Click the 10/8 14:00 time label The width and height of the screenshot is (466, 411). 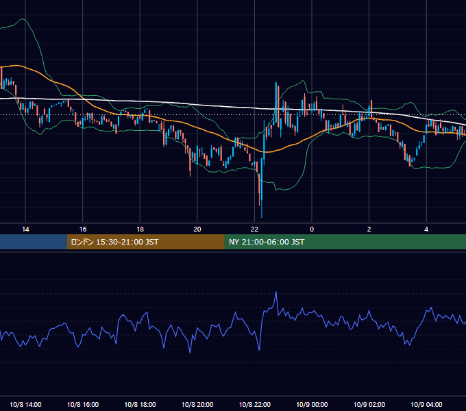point(25,404)
